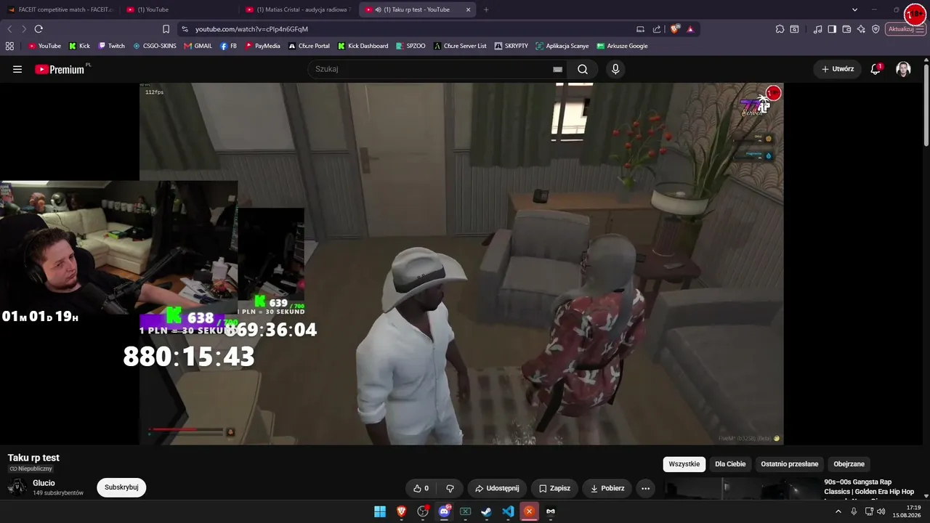Open the browser apps grid in the bookmarks bar

(9, 46)
